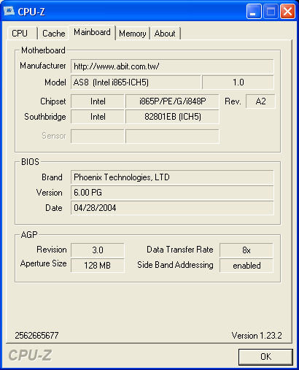Click the Model field AS8 (Intel i865-ICH5)

[136, 82]
